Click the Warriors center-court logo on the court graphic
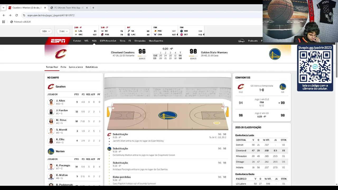 168,115
